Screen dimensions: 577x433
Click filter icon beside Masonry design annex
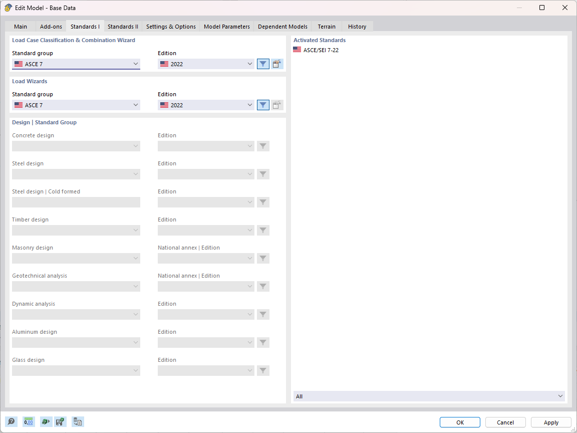[263, 258]
